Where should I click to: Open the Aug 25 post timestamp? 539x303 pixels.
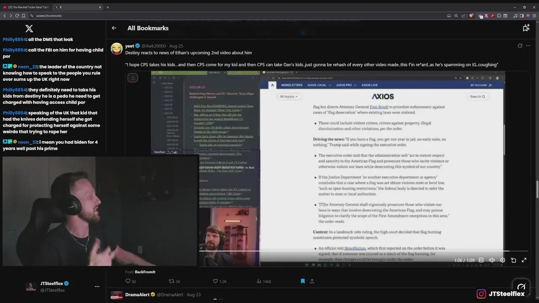(176, 46)
